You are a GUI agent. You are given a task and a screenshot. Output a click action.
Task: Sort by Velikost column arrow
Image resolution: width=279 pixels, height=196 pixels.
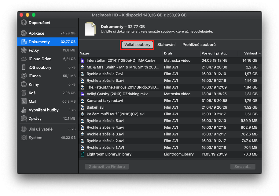tap(259, 53)
